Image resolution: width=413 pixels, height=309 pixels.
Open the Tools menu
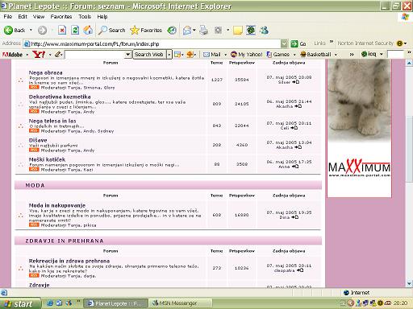click(85, 17)
